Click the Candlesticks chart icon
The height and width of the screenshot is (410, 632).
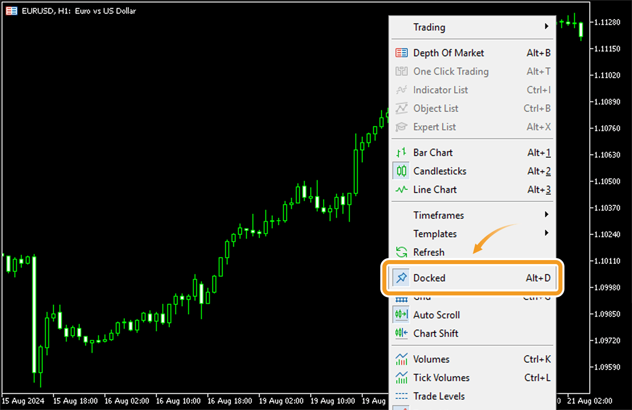(401, 171)
